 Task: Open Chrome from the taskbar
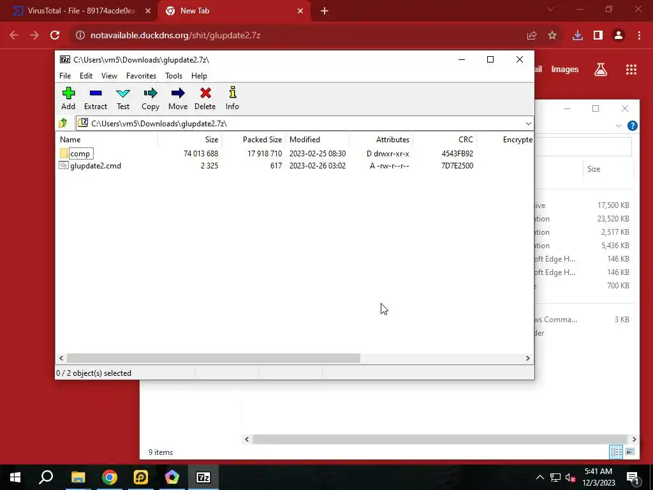coord(110,477)
